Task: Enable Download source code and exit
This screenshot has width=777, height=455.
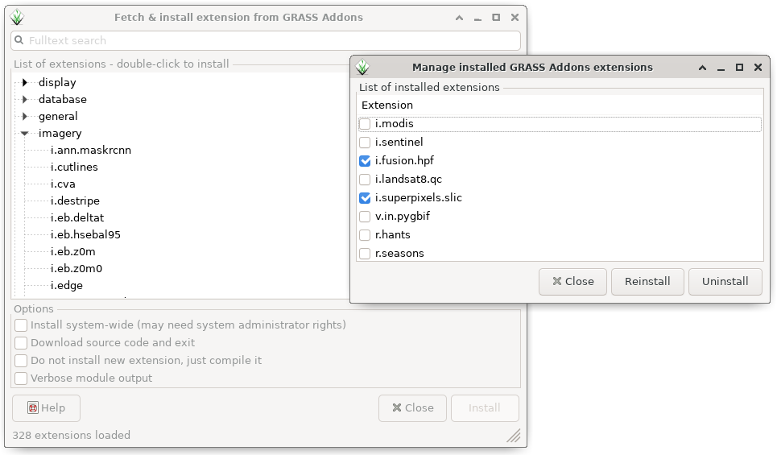Action: pyautogui.click(x=21, y=343)
